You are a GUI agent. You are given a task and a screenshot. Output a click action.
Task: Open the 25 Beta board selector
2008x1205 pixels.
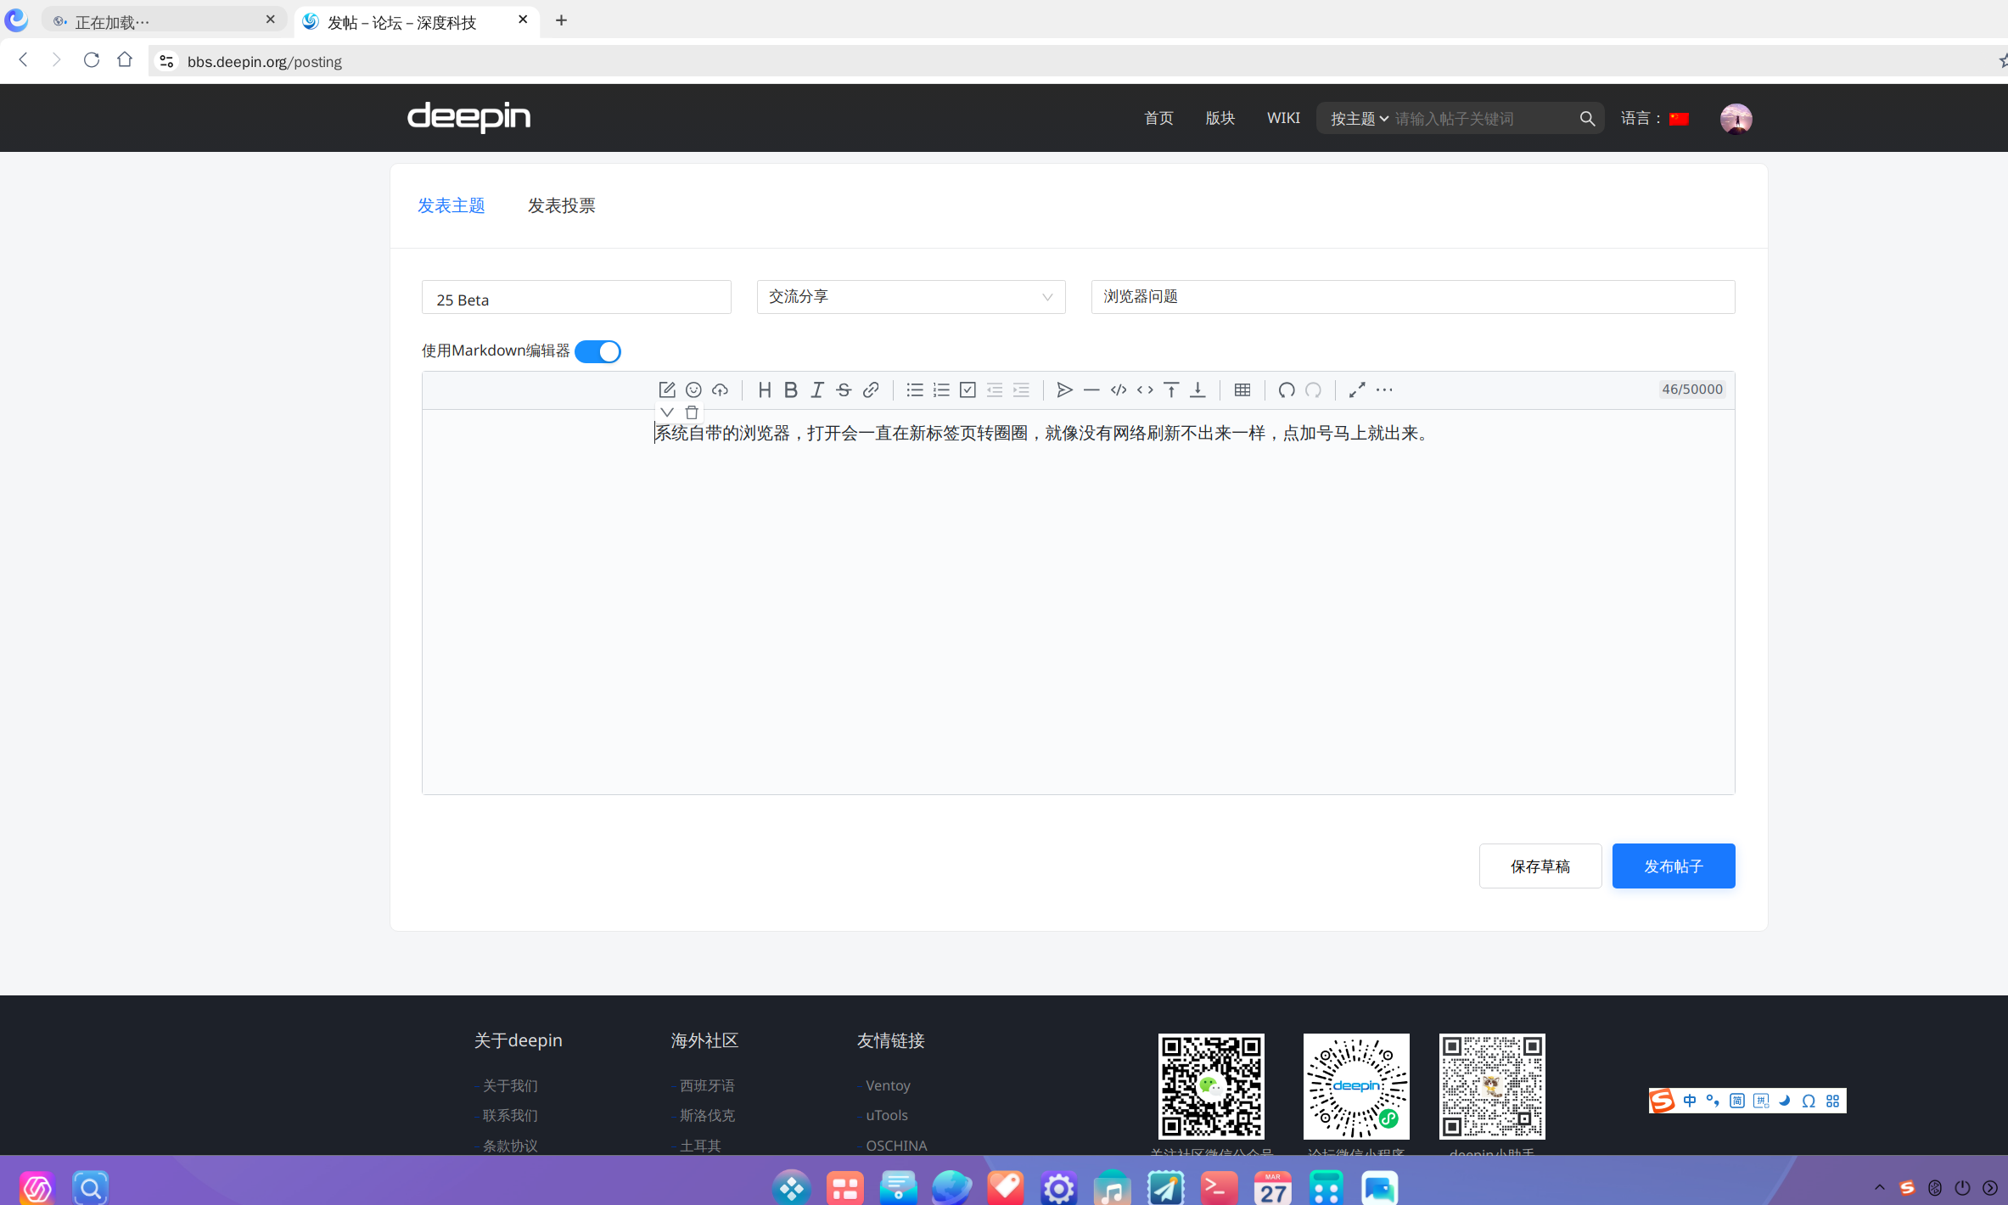(576, 297)
